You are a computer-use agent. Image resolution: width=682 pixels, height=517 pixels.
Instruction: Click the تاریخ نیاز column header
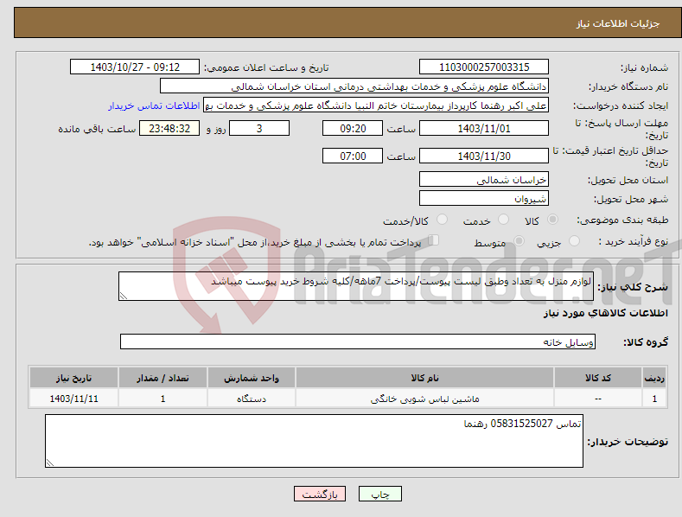coord(73,378)
